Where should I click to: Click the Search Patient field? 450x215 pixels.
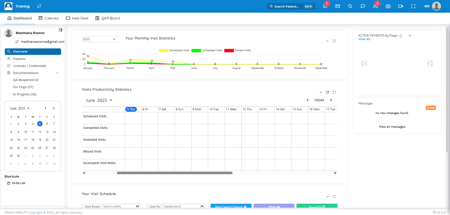point(287,6)
